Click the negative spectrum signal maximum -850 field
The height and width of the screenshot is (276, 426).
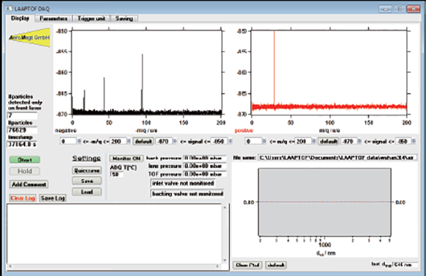[x=220, y=141]
